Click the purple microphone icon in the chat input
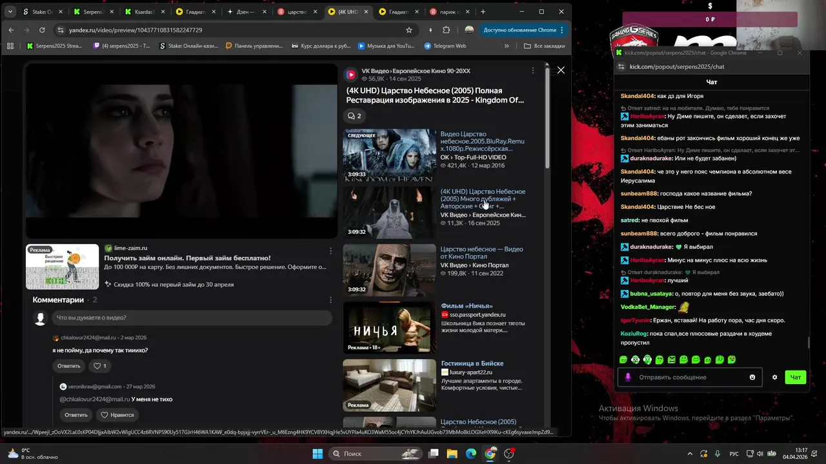The height and width of the screenshot is (464, 826). click(628, 377)
